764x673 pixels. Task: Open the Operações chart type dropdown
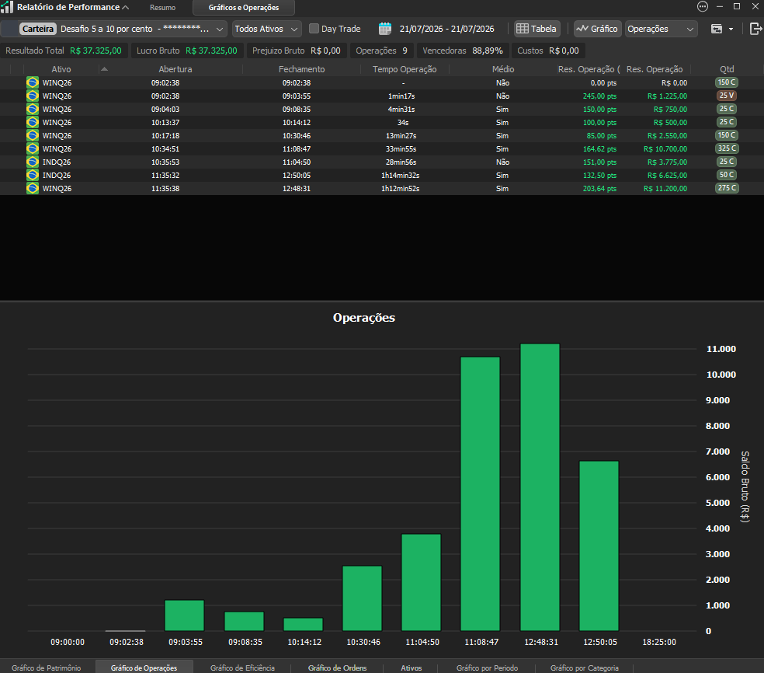click(662, 29)
